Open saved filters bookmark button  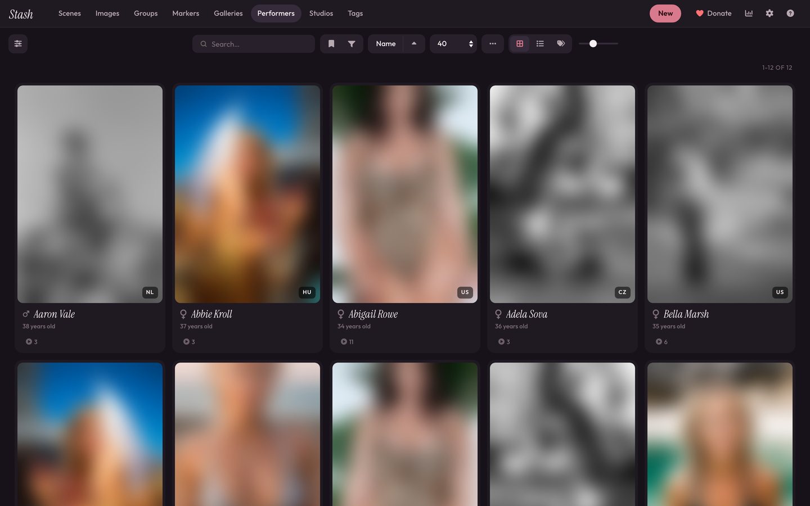[x=331, y=44]
